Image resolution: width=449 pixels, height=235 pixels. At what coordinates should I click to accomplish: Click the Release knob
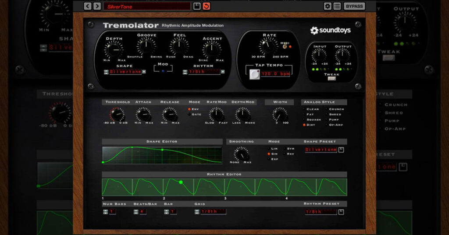pos(170,114)
